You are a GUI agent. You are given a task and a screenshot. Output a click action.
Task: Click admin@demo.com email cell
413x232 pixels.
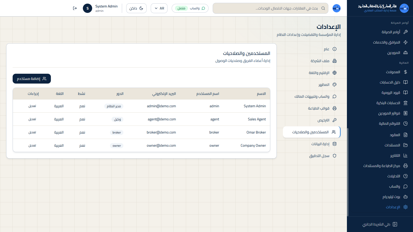pyautogui.click(x=161, y=106)
